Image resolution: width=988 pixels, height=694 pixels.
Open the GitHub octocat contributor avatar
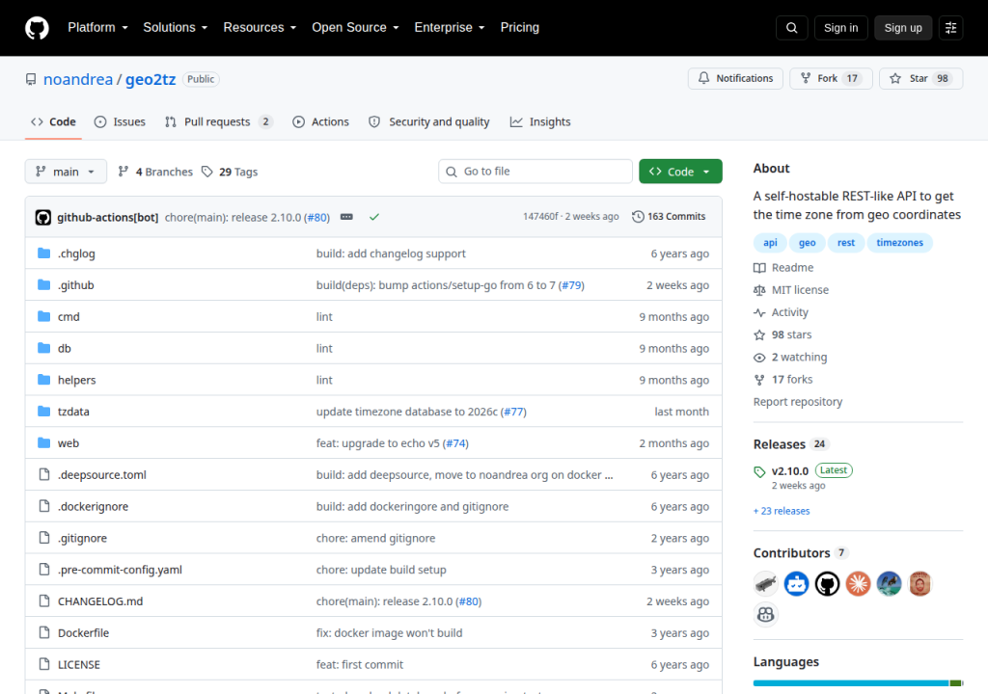click(x=827, y=584)
